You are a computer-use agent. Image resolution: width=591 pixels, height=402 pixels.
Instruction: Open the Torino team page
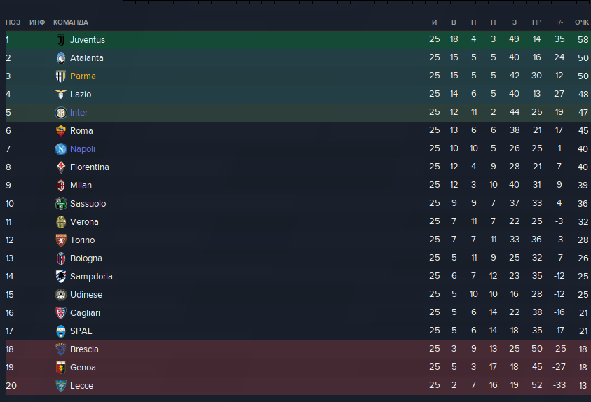[x=82, y=240]
